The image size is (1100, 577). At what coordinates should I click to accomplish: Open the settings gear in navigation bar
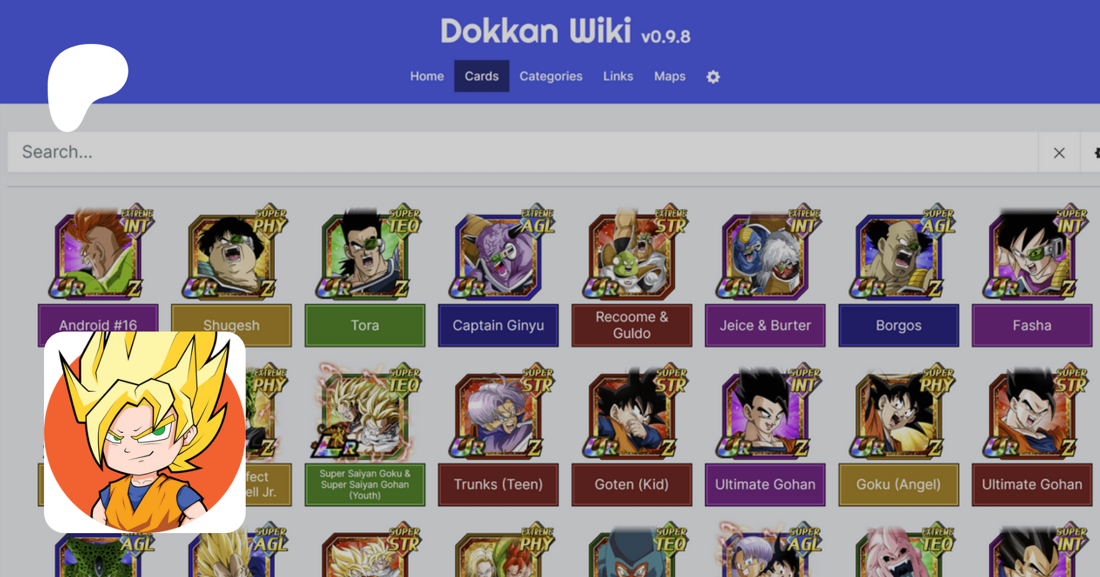(x=713, y=76)
